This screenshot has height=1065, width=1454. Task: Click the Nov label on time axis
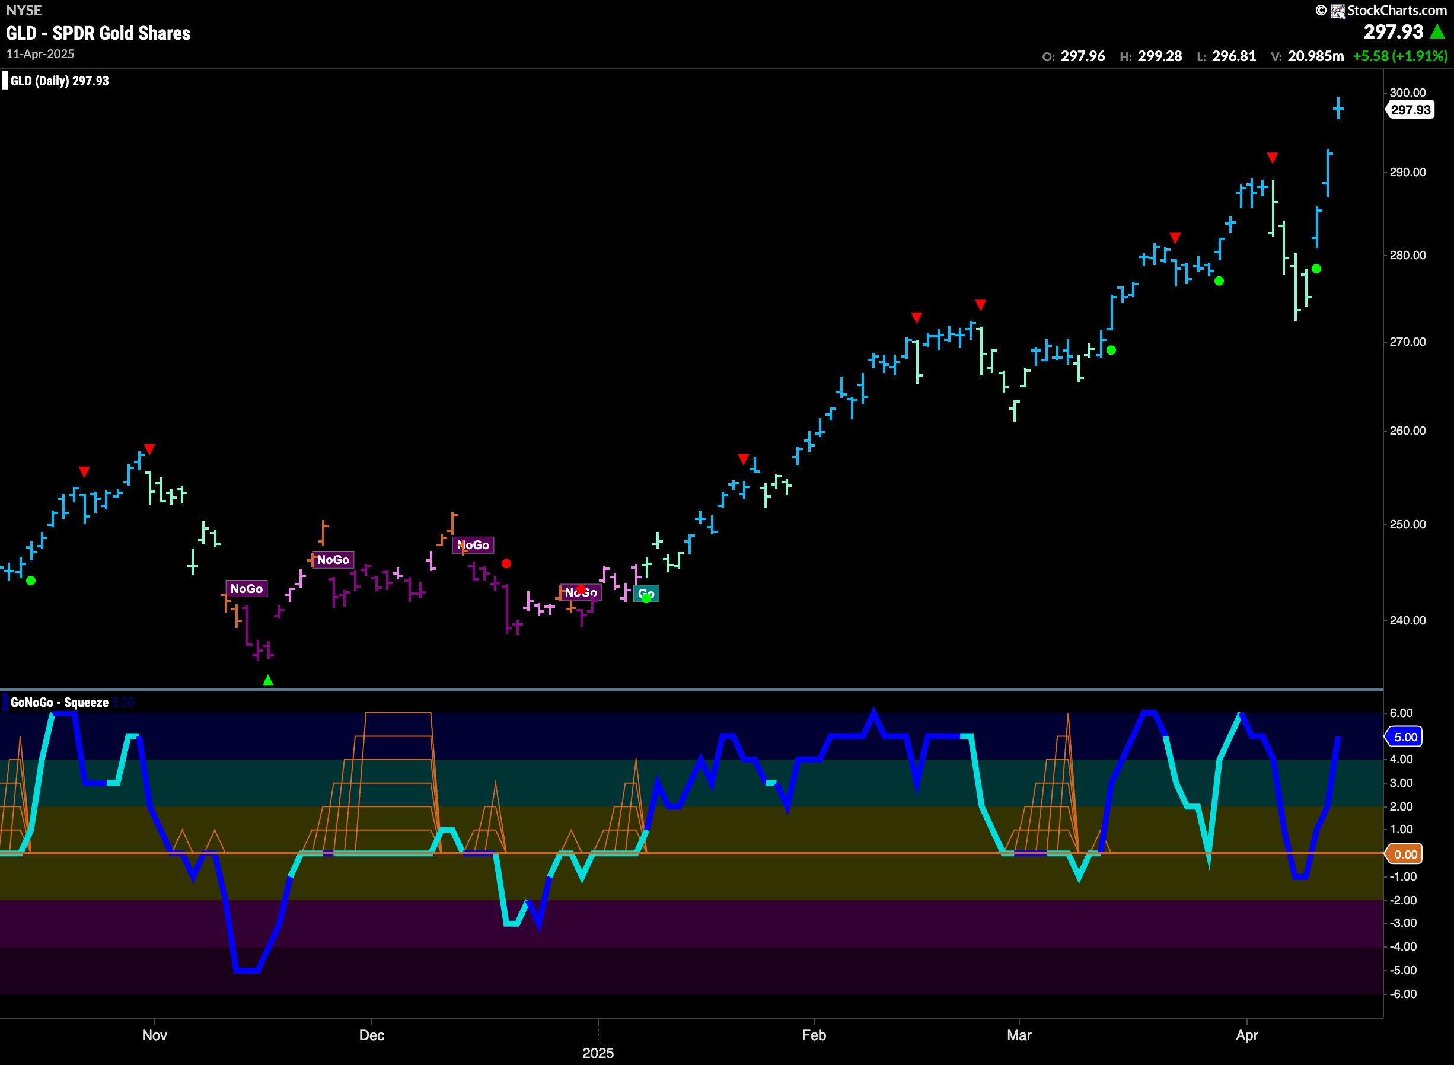155,1035
